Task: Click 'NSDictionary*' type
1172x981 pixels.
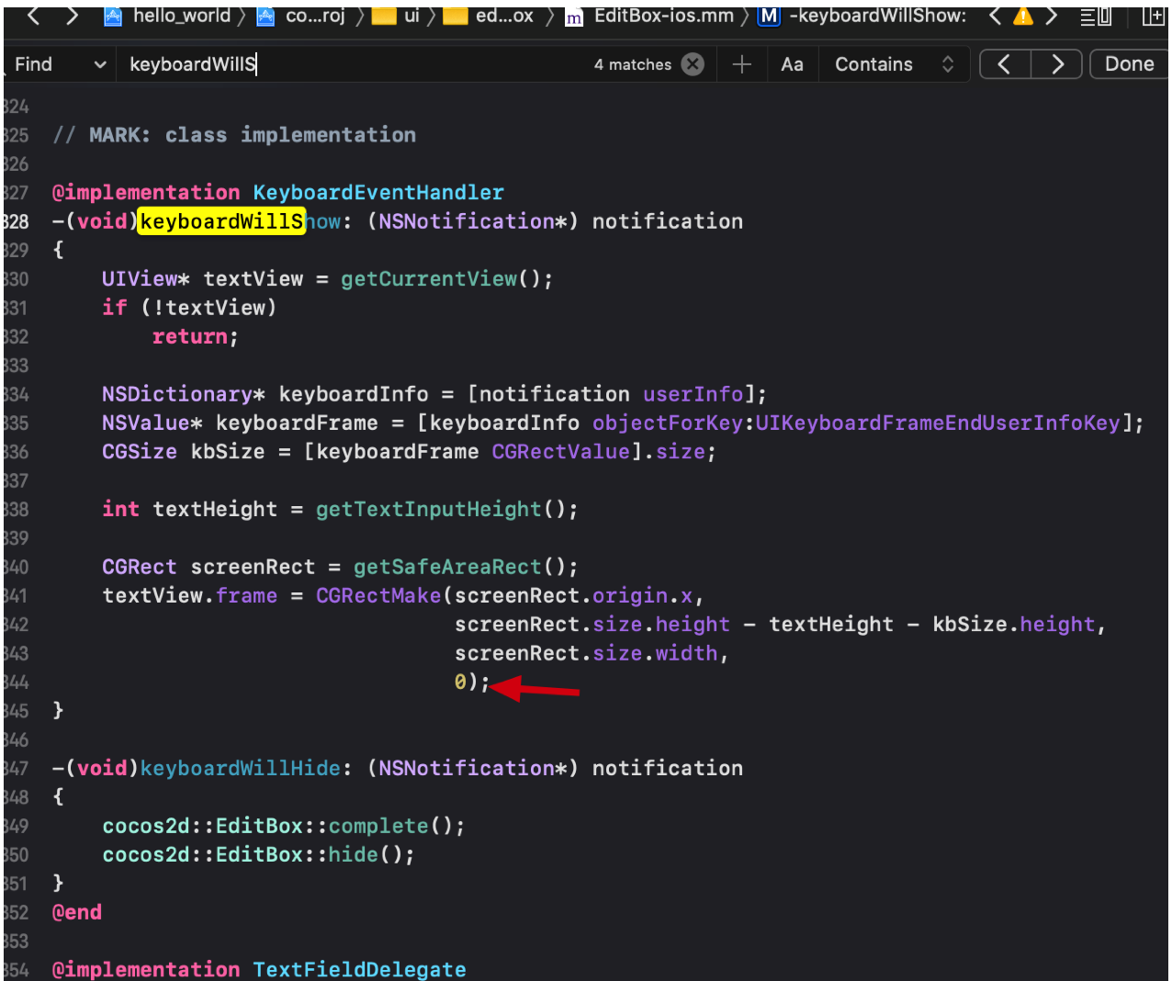Action: [x=184, y=394]
